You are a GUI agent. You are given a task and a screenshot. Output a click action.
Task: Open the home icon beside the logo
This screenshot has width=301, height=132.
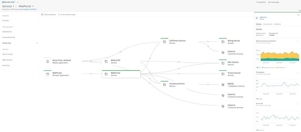point(18,2)
